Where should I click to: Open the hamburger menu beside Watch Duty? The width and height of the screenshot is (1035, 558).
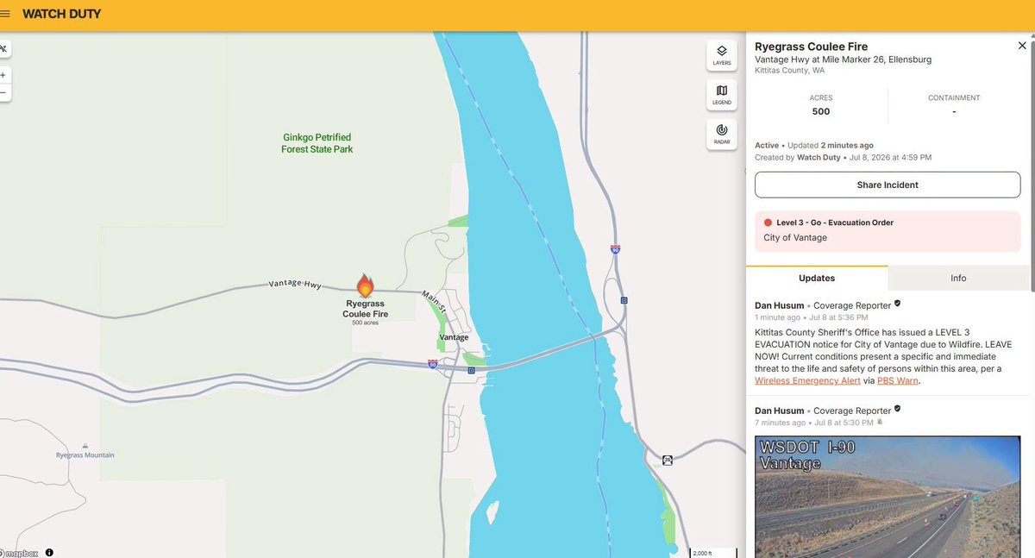point(5,15)
